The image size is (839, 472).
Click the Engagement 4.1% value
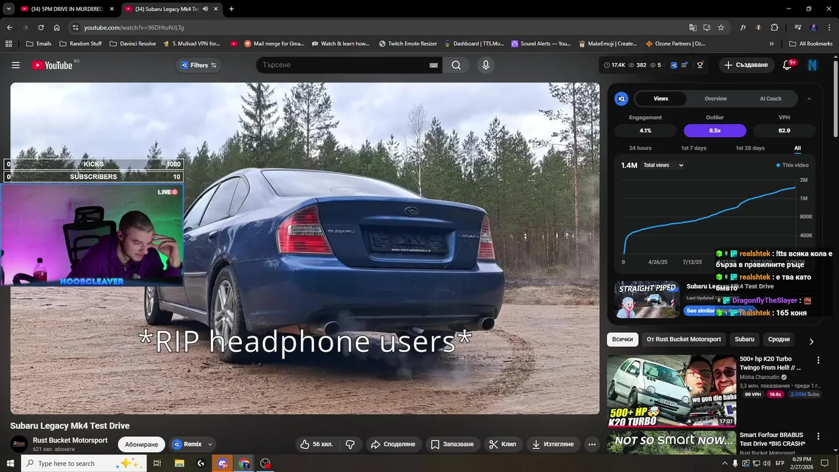[645, 130]
